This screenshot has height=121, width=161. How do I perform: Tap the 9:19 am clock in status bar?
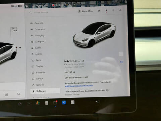coord(60,5)
